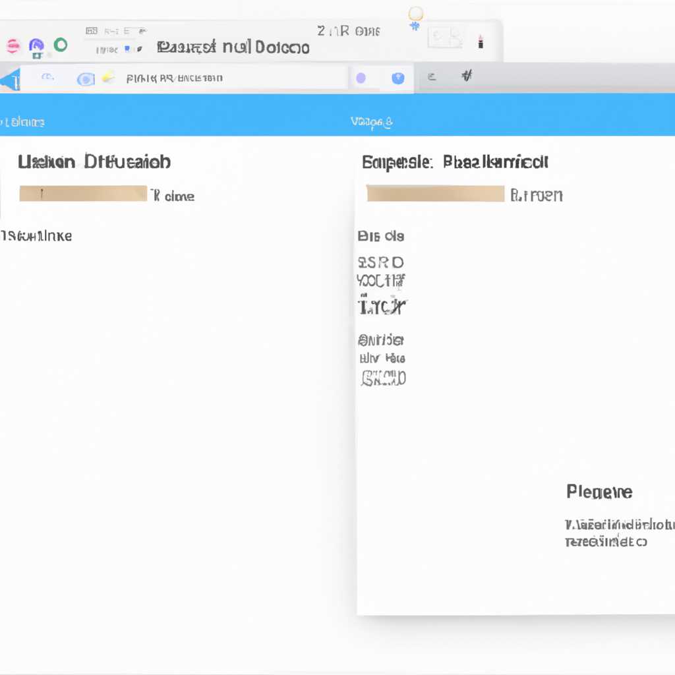
Task: Select the left tab in the blue bar
Action: [22, 122]
